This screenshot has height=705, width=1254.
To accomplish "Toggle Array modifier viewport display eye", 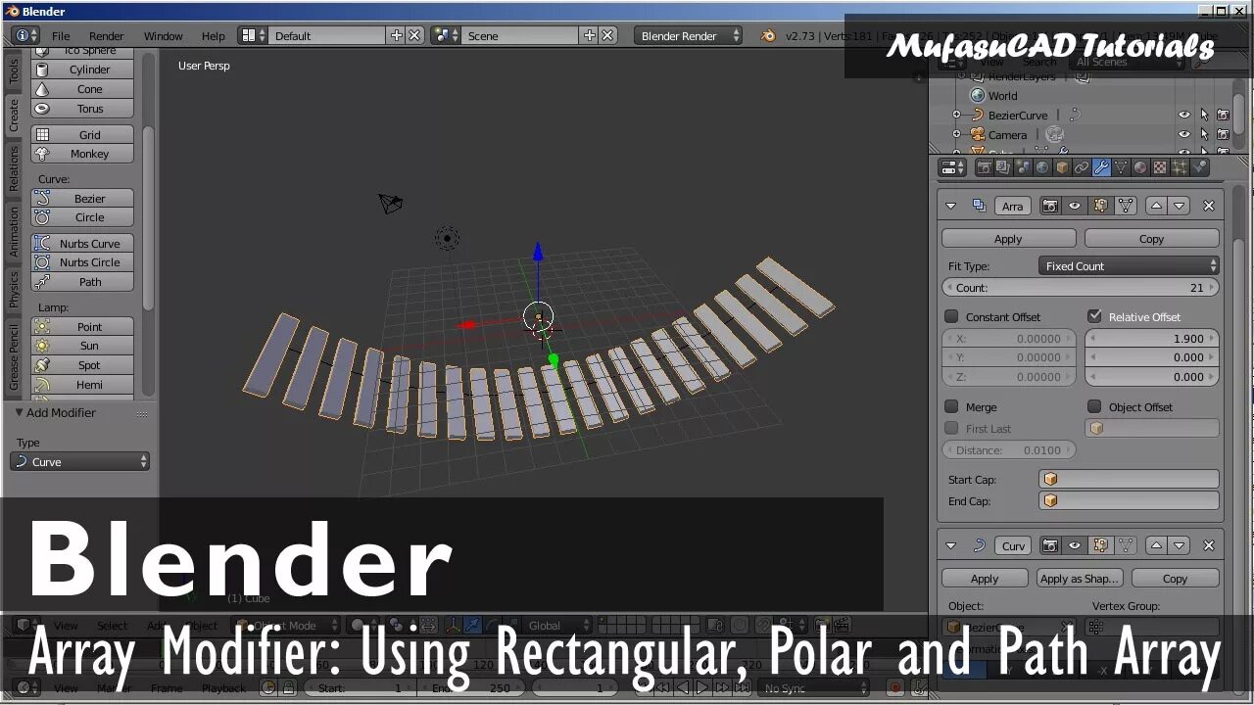I will tap(1075, 206).
